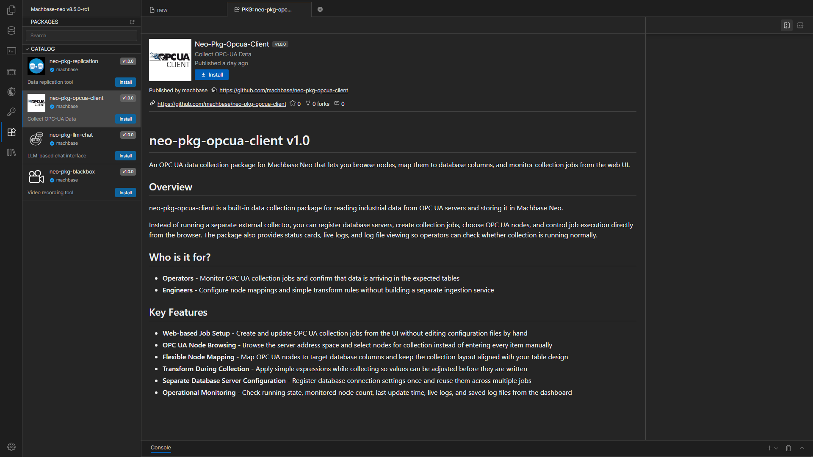Click the 'Data replication tool' description
Screen dimensions: 813x457
coord(50,82)
